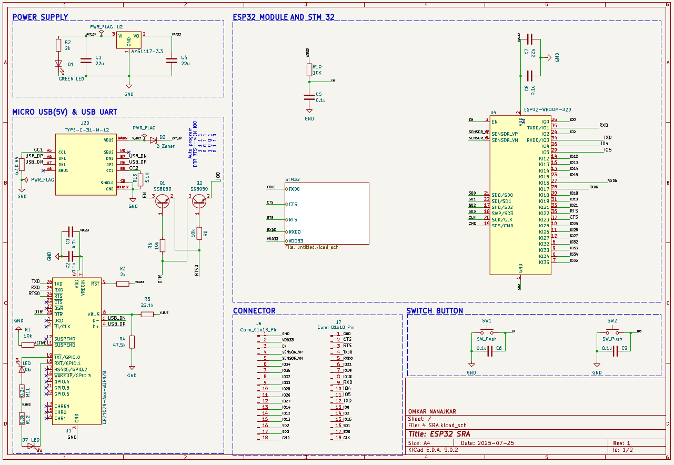Select the 22u capacitor C7 symbol
This screenshot has height=465, width=674.
[530, 38]
